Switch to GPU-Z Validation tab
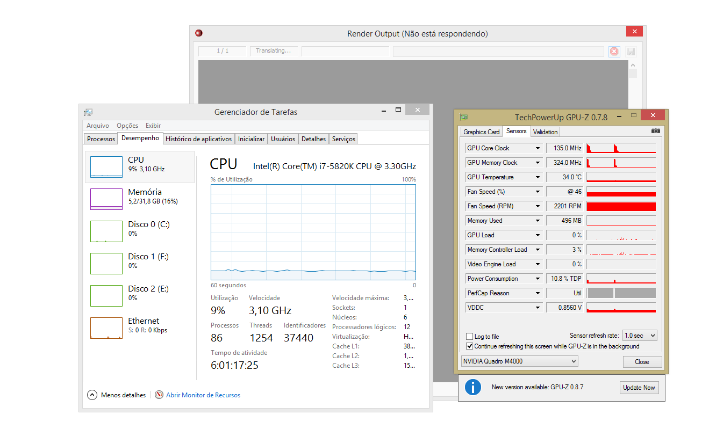Screen dimensions: 709x429 [546, 132]
